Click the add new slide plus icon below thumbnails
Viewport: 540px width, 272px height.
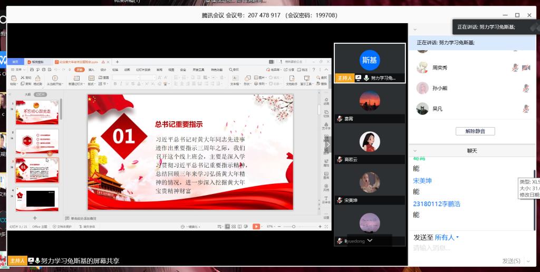click(35, 218)
